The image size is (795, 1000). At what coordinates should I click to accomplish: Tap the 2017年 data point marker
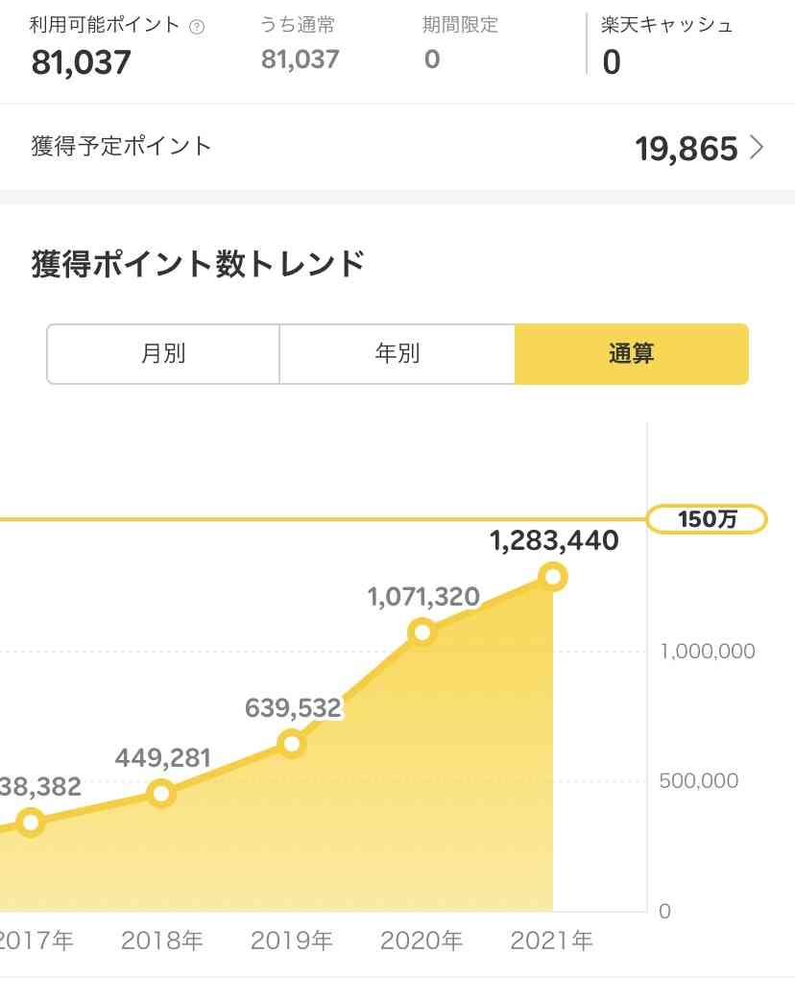pos(31,822)
